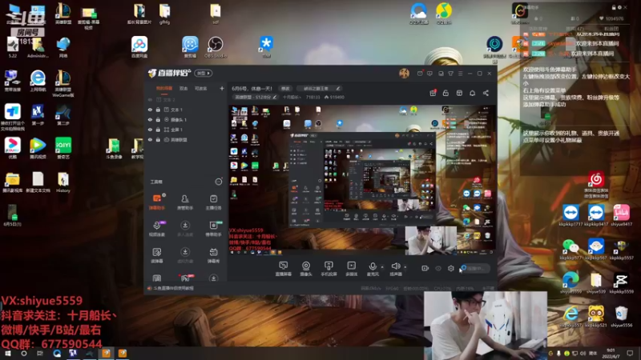641x360 pixels.
Task: Open the 主播任务 checklist tool
Action: [213, 202]
